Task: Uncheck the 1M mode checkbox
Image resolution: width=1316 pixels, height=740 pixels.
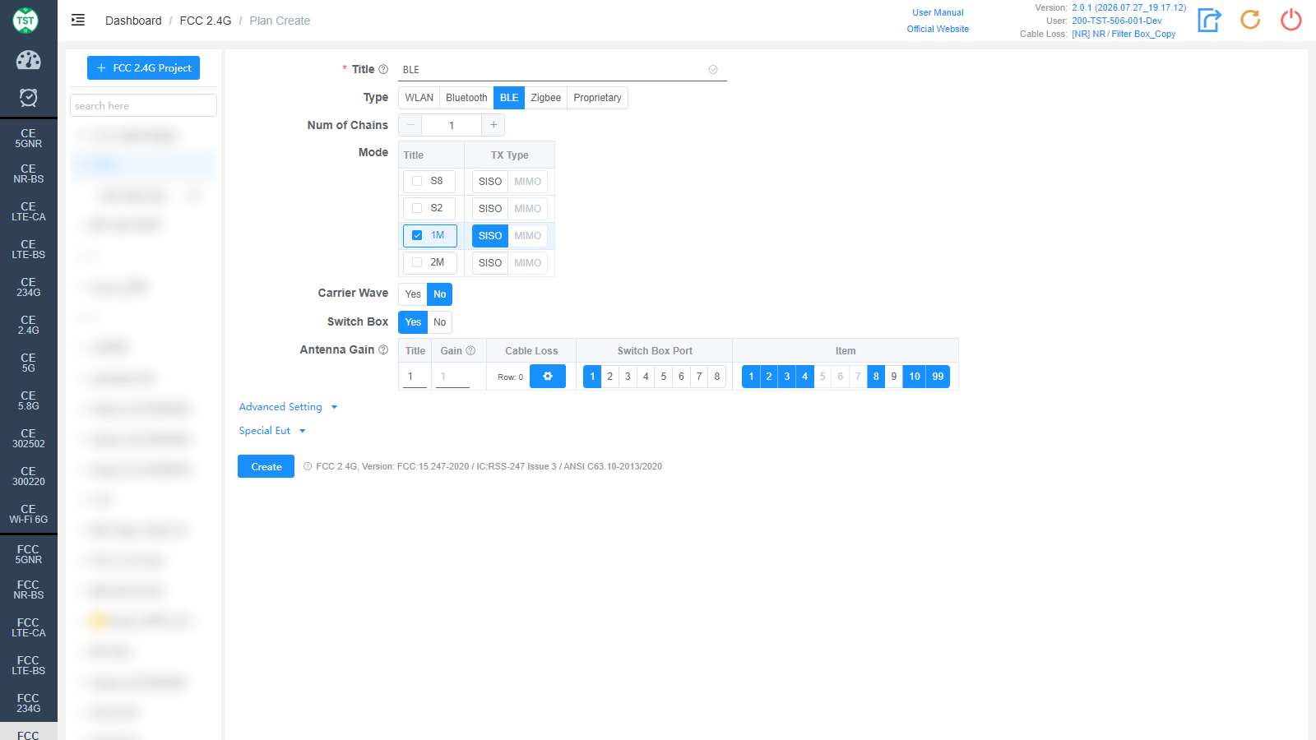Action: point(417,235)
